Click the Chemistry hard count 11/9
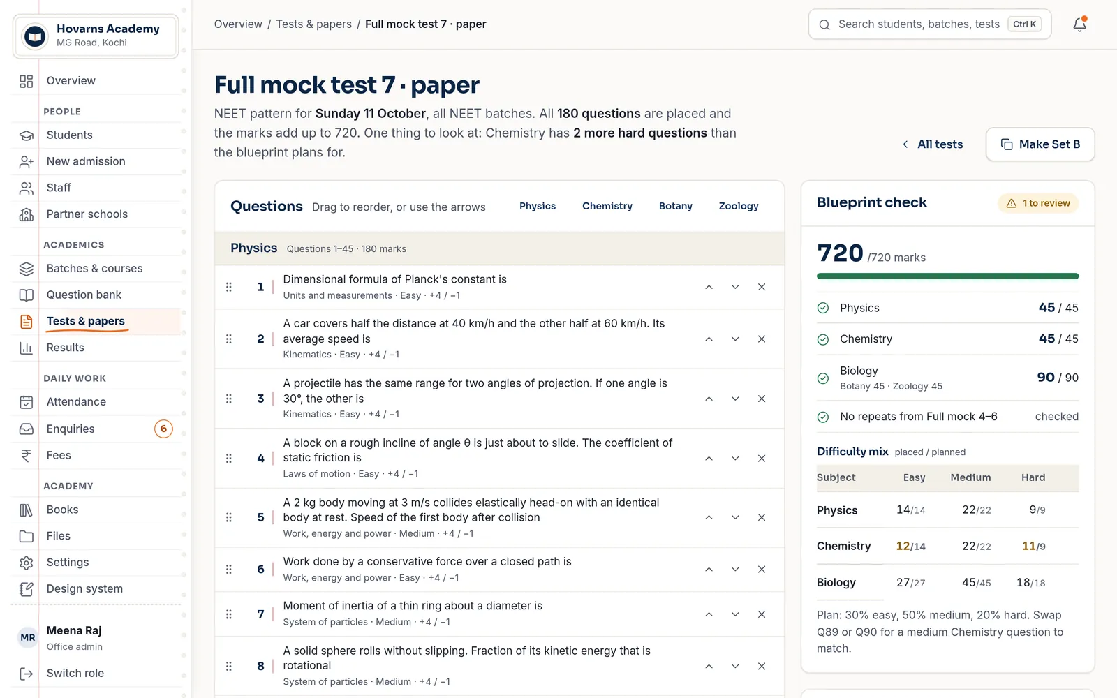The image size is (1117, 698). pyautogui.click(x=1033, y=547)
